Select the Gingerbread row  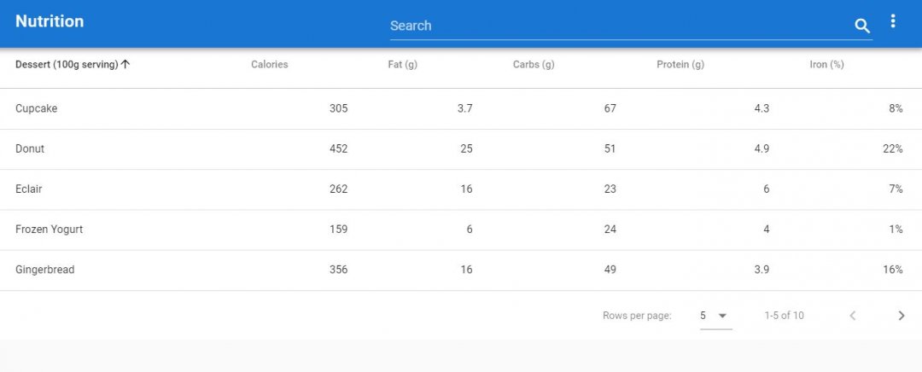point(461,270)
